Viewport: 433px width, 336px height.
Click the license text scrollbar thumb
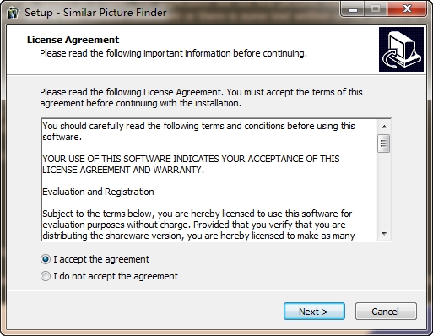click(384, 144)
